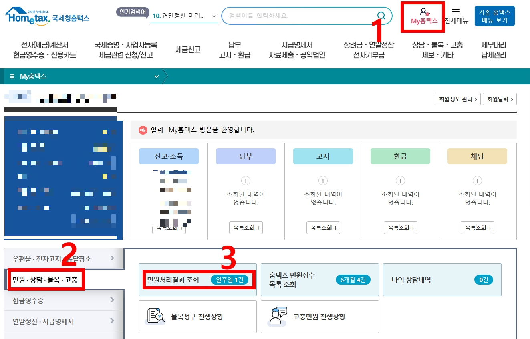The width and height of the screenshot is (530, 339).
Task: Open My홈택스 user icon
Action: click(x=424, y=12)
